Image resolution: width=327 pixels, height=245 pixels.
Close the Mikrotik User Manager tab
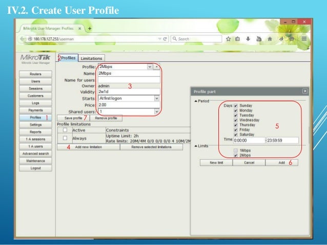pos(79,29)
